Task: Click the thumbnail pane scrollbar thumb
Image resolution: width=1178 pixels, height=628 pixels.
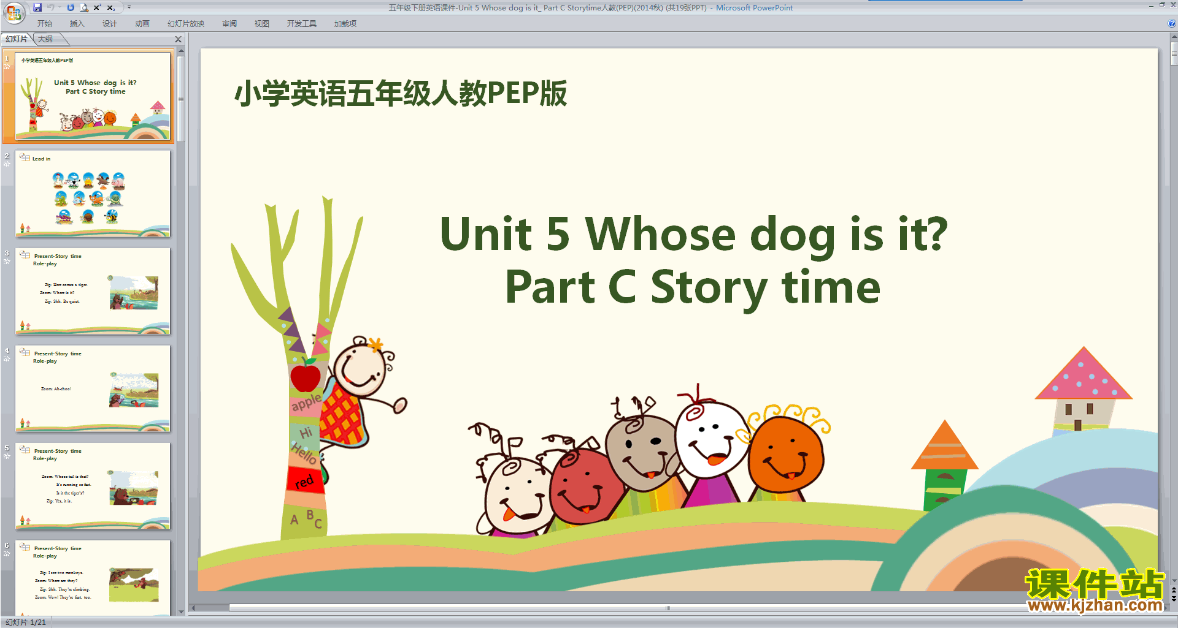Action: point(181,99)
